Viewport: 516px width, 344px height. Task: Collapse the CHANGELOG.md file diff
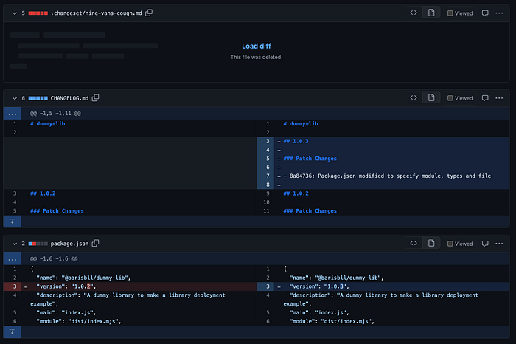[15, 98]
